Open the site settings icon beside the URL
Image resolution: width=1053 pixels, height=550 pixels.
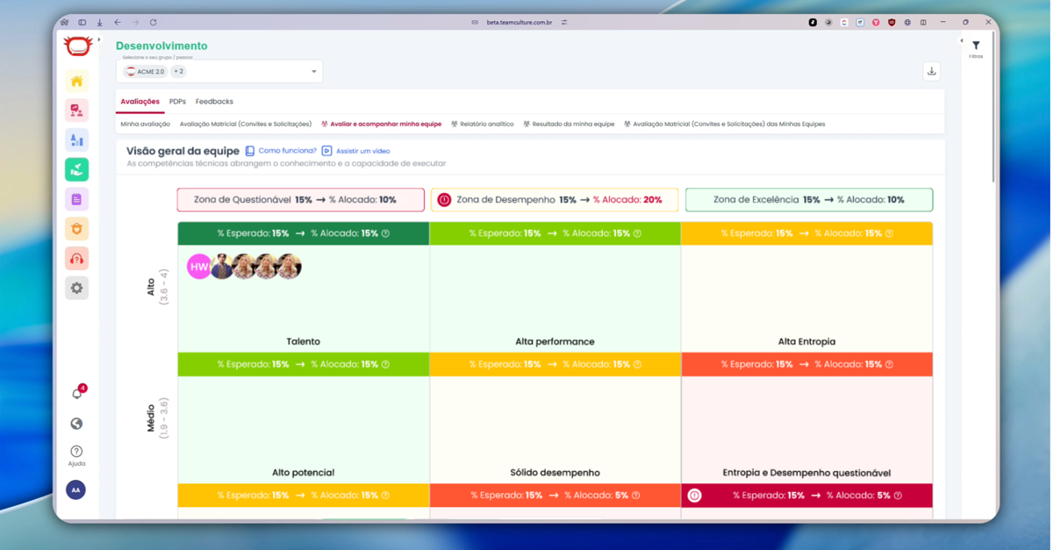563,22
